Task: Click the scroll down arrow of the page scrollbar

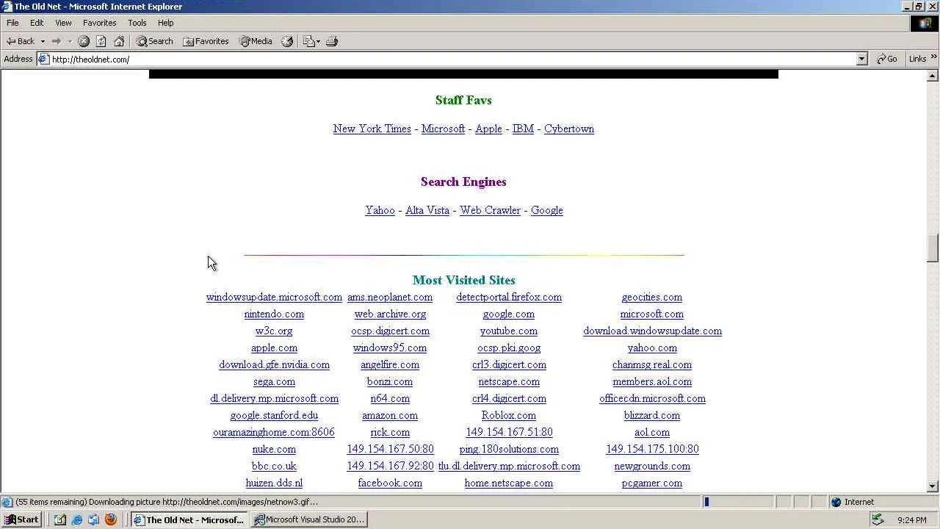Action: 933,486
